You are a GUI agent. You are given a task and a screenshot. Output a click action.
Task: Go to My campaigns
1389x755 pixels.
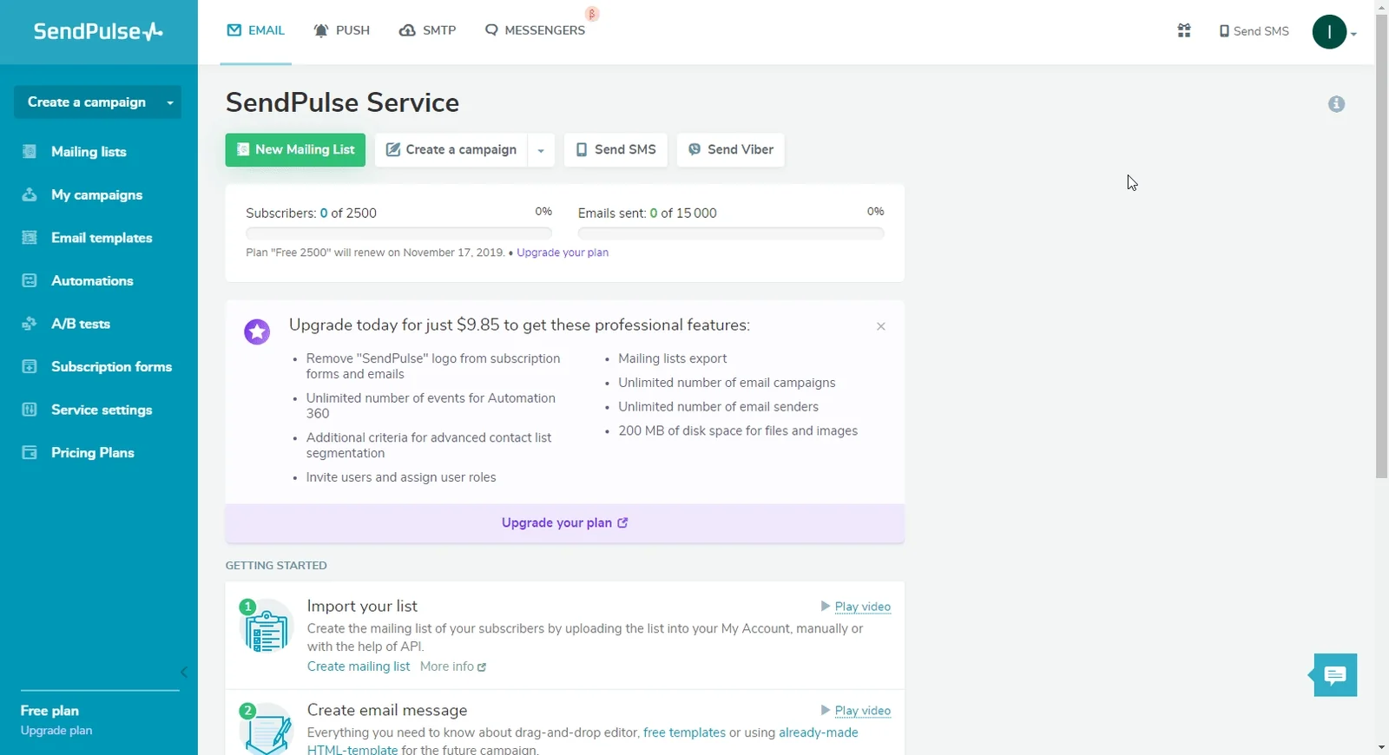pyautogui.click(x=96, y=195)
